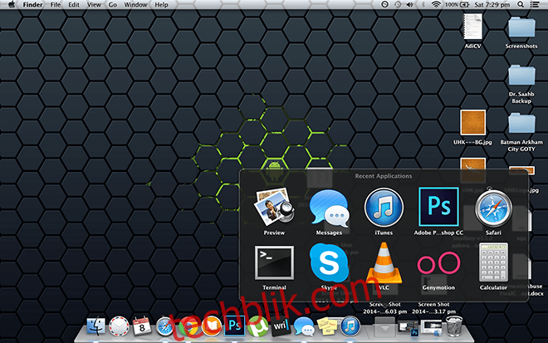Launch the 'wri' writer app in the Dock
Viewport: 548px width, 343px height.
point(281,326)
